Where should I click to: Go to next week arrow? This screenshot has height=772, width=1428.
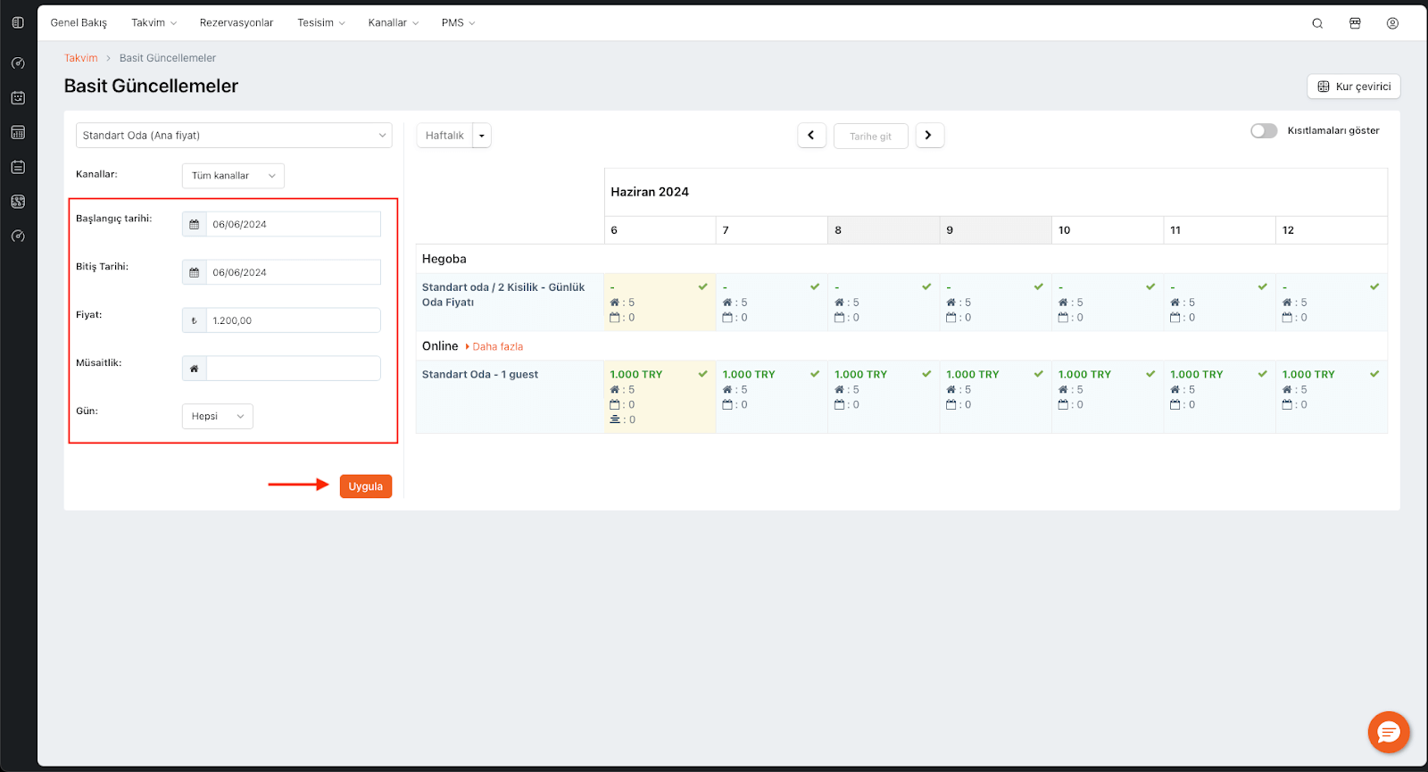929,136
